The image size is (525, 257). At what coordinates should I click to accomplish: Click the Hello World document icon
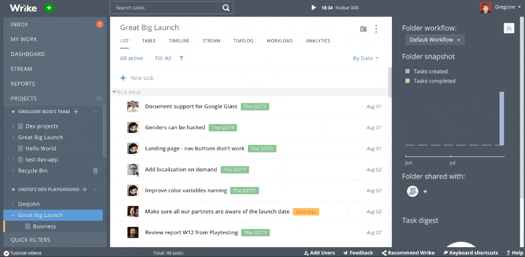20,148
